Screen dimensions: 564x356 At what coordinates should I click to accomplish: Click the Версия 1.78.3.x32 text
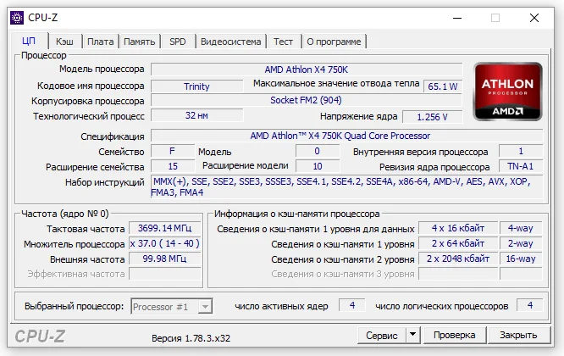click(191, 338)
